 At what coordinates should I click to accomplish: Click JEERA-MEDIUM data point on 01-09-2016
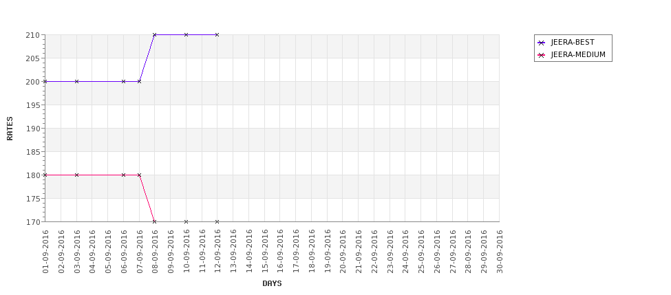45,175
